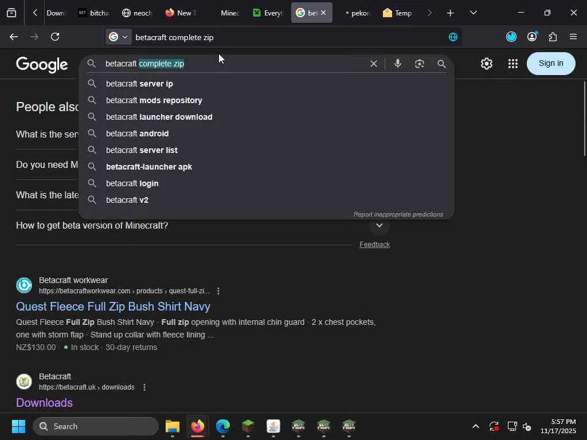Switch to the New Tab tab

coord(181,13)
